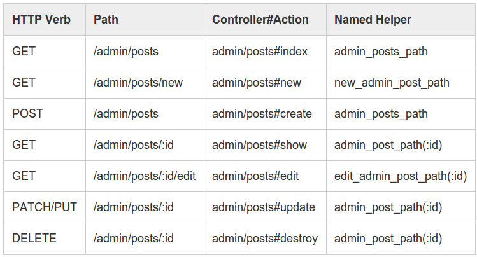The image size is (477, 257).
Task: Click the new_admin_post_path helper text
Action: coord(392,83)
